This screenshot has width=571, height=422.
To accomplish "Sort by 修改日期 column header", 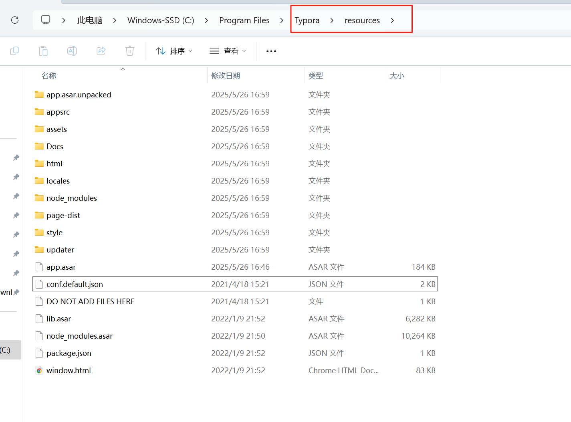I will point(226,76).
